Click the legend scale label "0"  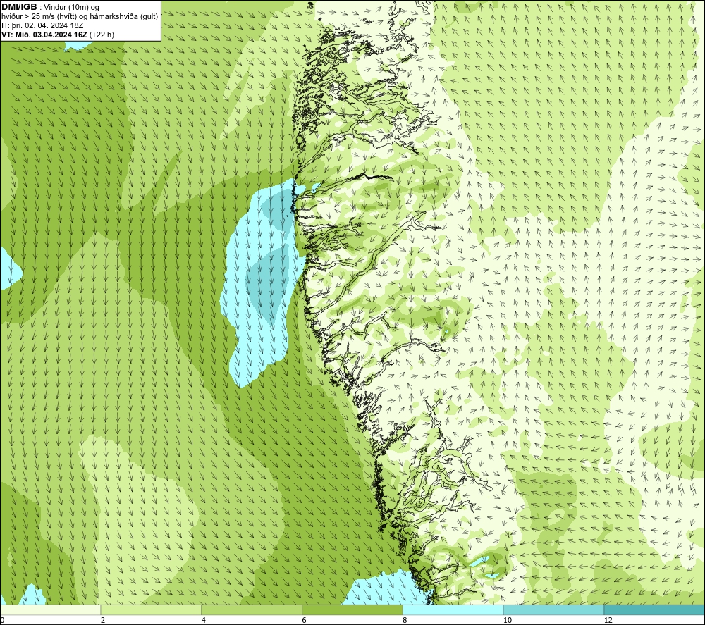coord(3,620)
